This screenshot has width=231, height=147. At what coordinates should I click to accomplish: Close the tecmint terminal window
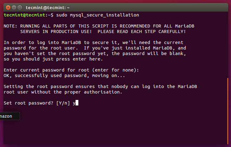(x=8, y=7)
